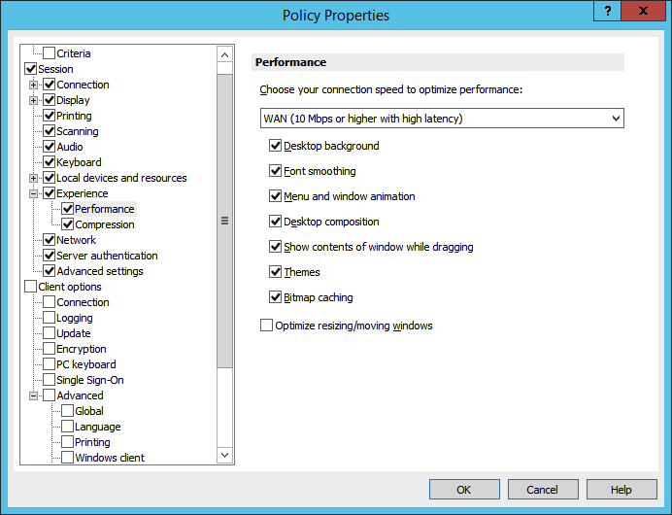Click the Help button at bottom
The width and height of the screenshot is (672, 515).
622,490
